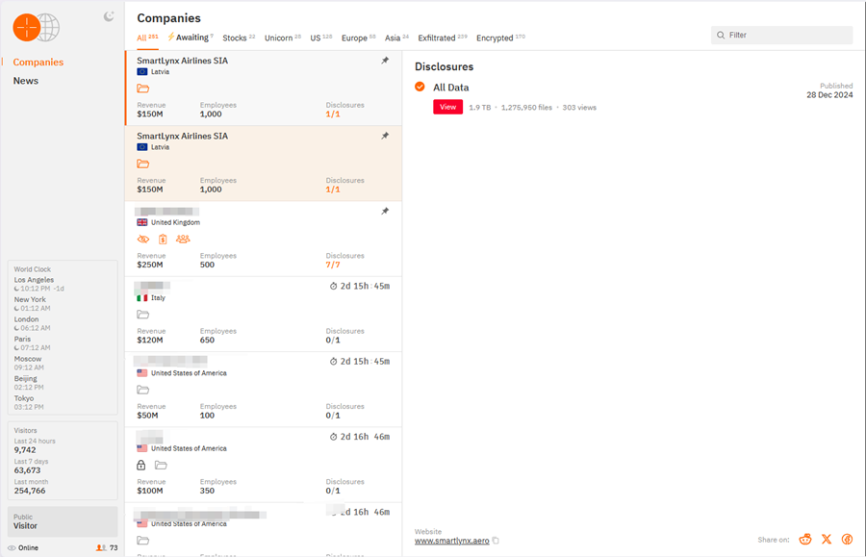Share on X icon
Image resolution: width=866 pixels, height=557 pixels.
click(x=827, y=540)
